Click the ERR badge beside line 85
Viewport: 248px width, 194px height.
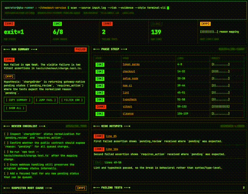[99, 136]
